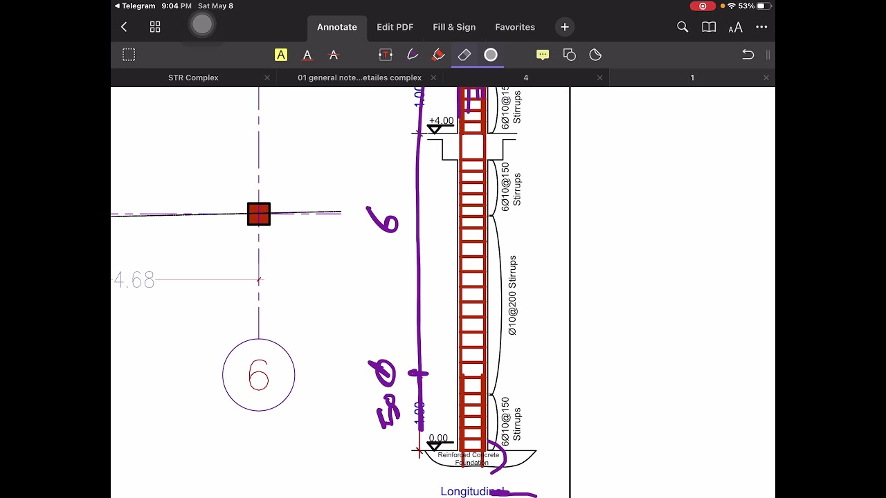
Task: Tap the +4.00 level marker label
Action: pos(441,120)
